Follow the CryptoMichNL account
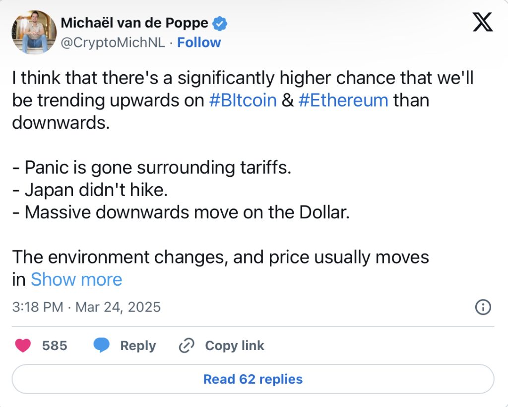The width and height of the screenshot is (508, 407). (x=199, y=43)
